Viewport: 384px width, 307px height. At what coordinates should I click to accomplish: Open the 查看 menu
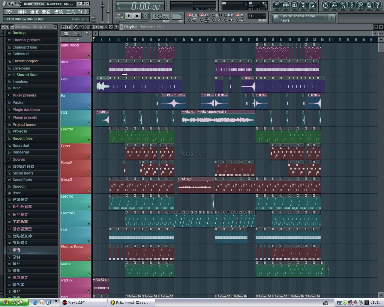(46, 12)
